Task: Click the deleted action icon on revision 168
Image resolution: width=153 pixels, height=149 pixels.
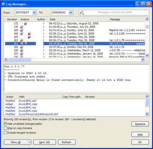Action: point(29,34)
